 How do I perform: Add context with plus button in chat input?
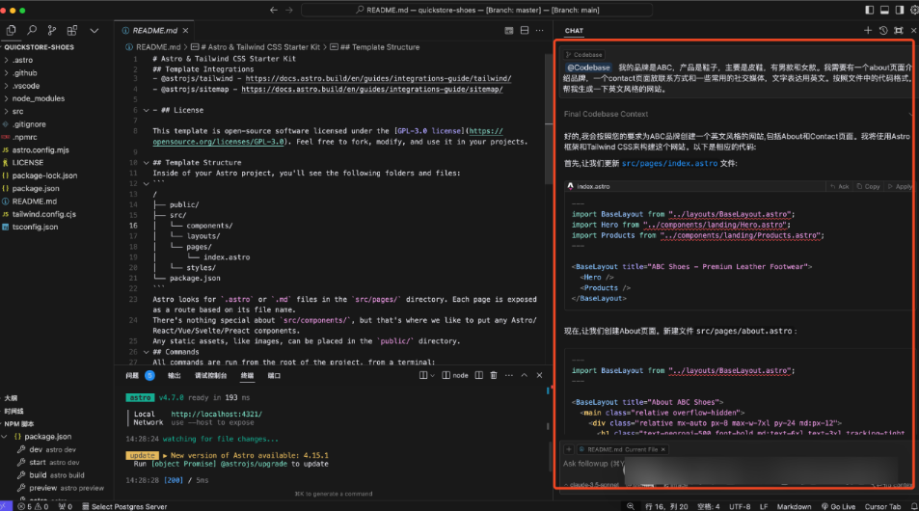(569, 449)
